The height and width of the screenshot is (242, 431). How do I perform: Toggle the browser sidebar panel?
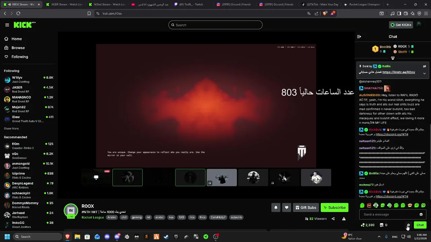point(399,13)
